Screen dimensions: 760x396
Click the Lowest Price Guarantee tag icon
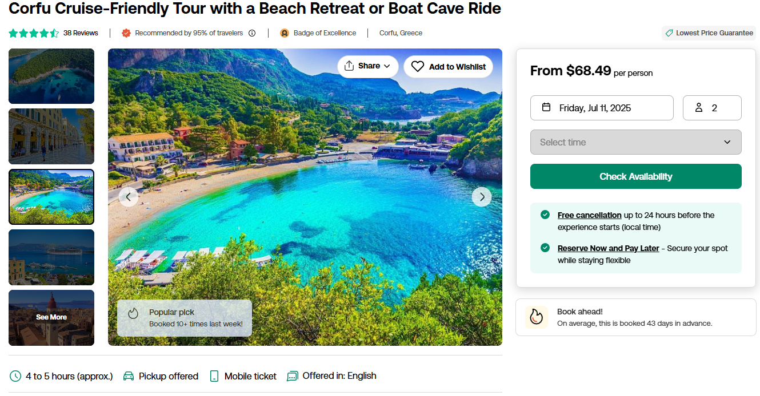pyautogui.click(x=669, y=33)
